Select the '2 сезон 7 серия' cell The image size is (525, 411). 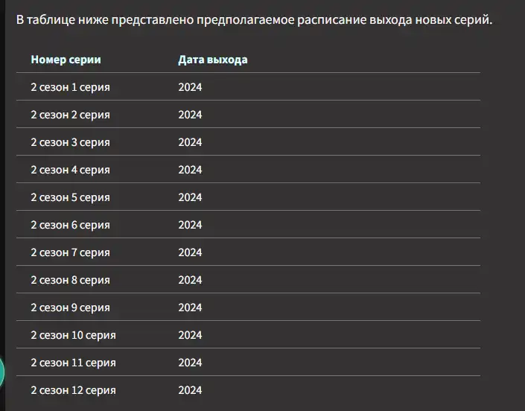point(70,252)
